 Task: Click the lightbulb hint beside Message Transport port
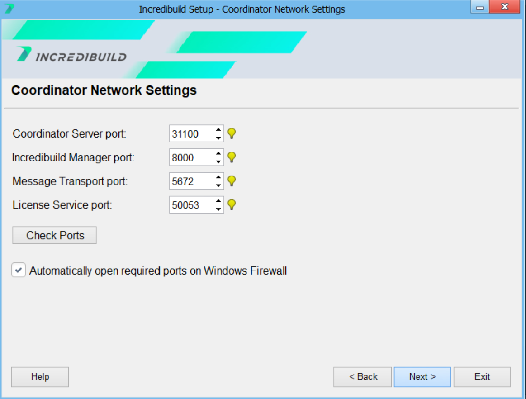click(232, 181)
